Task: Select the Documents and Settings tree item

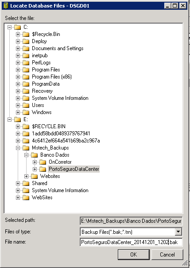Action: [58, 48]
